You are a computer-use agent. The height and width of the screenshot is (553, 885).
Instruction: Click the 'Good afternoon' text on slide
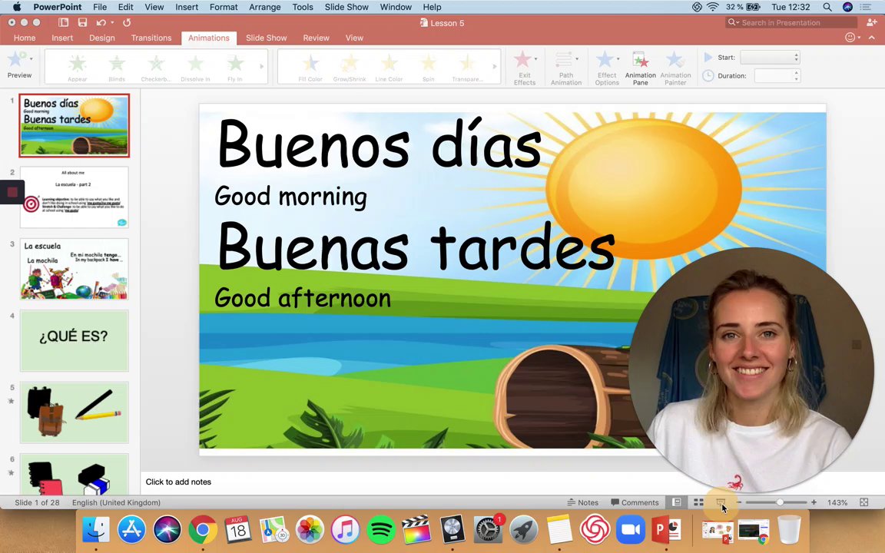303,298
